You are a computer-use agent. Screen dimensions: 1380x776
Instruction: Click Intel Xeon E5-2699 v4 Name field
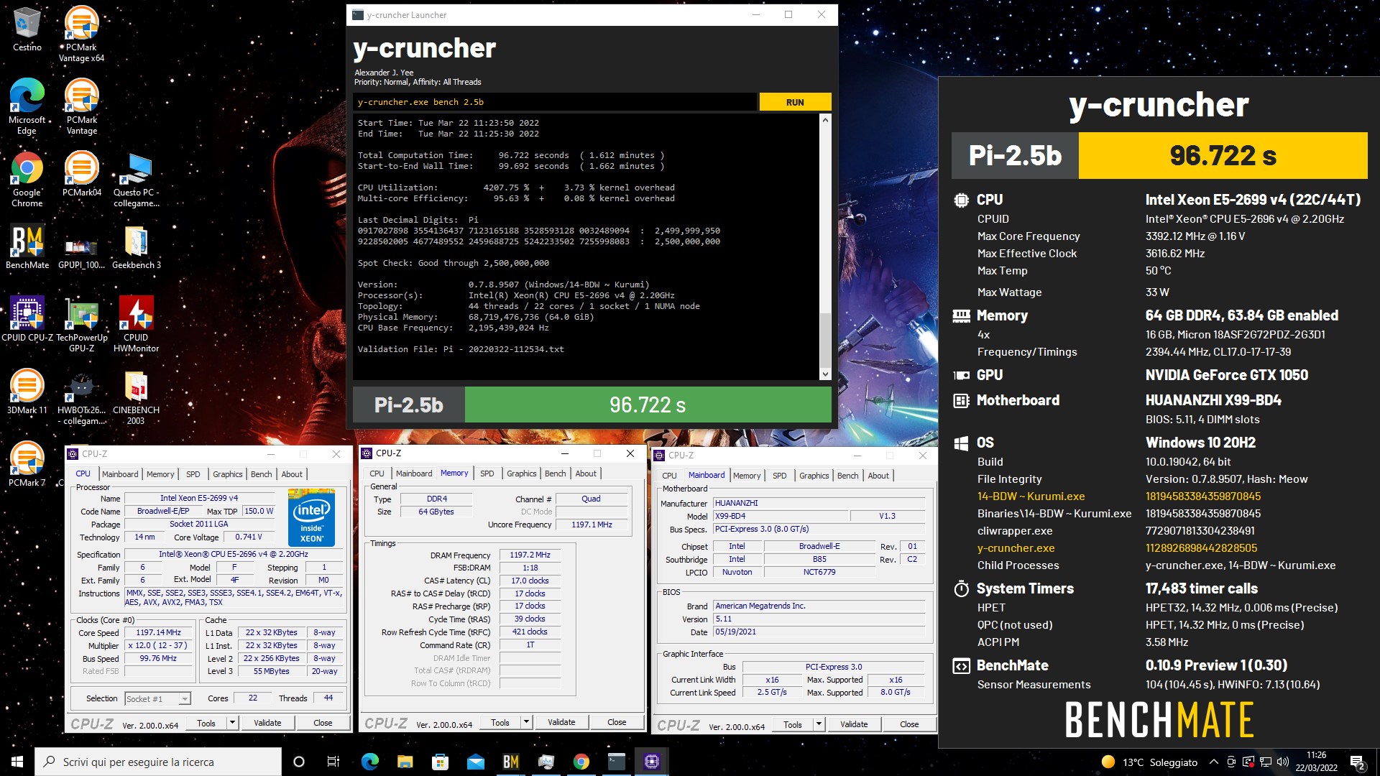199,498
